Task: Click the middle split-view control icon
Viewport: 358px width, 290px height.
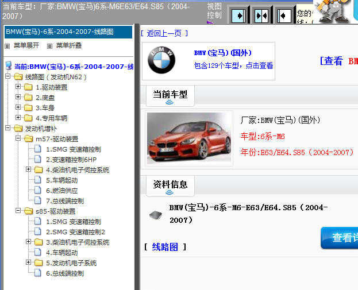Action: coord(261,14)
